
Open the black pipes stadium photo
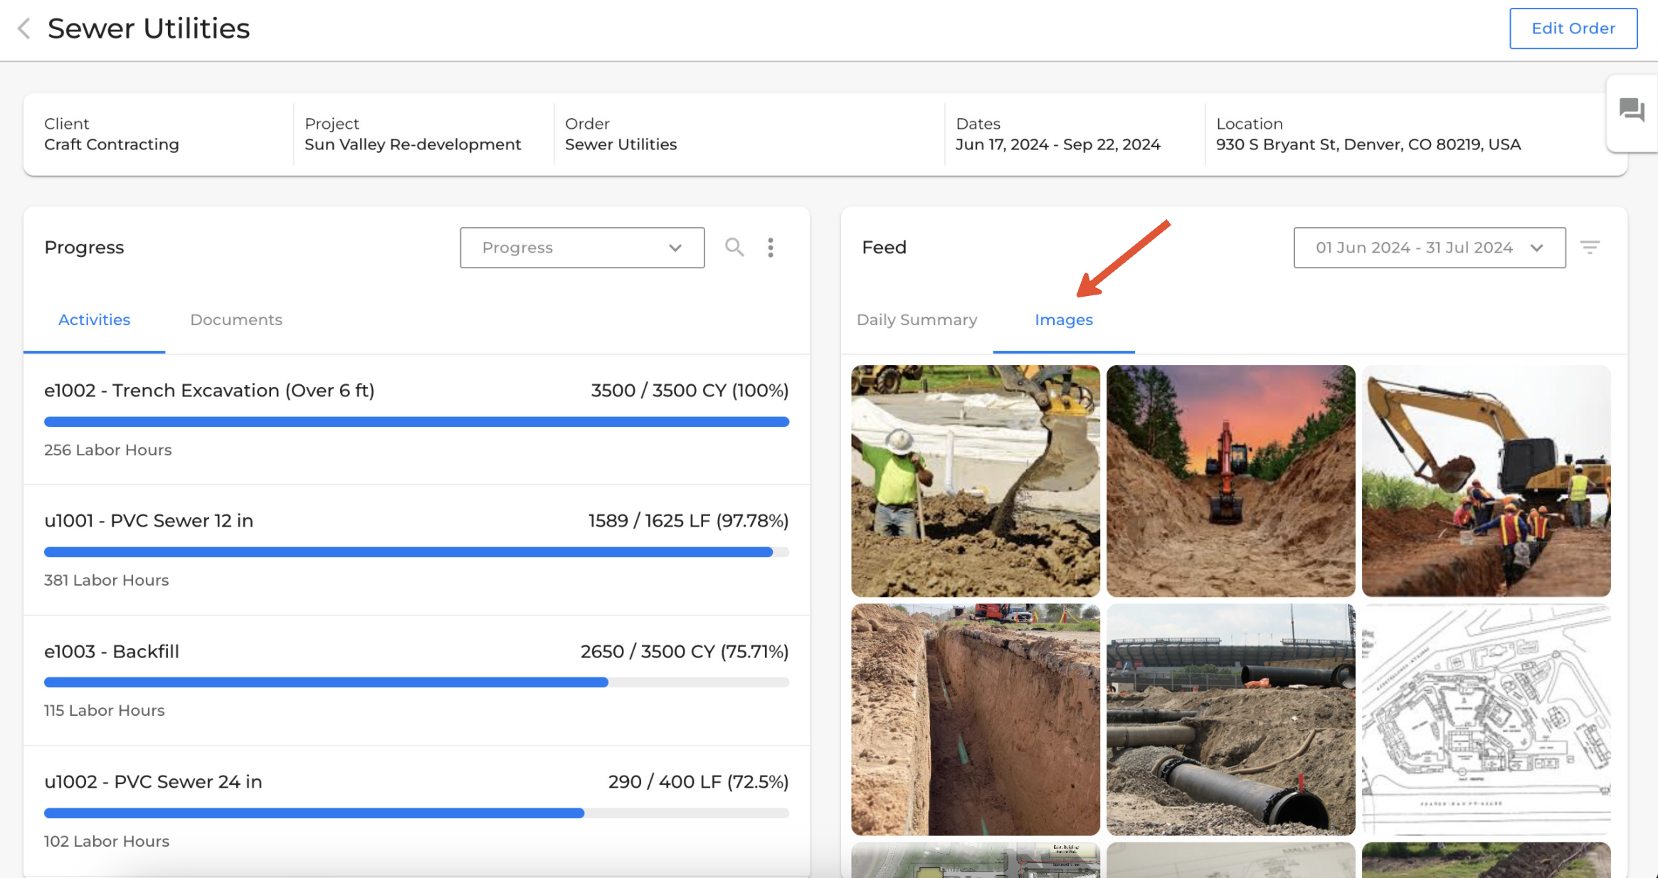pyautogui.click(x=1230, y=719)
